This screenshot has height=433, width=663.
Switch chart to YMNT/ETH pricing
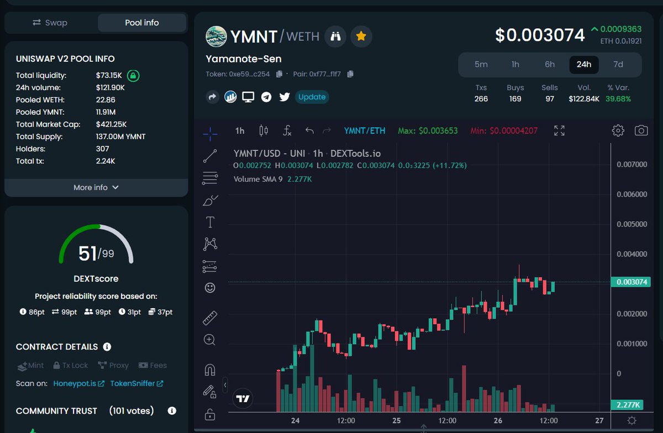pyautogui.click(x=365, y=131)
